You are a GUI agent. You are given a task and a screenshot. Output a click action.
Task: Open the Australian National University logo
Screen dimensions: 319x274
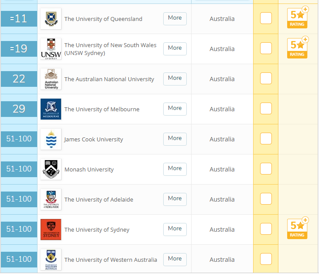(51, 79)
